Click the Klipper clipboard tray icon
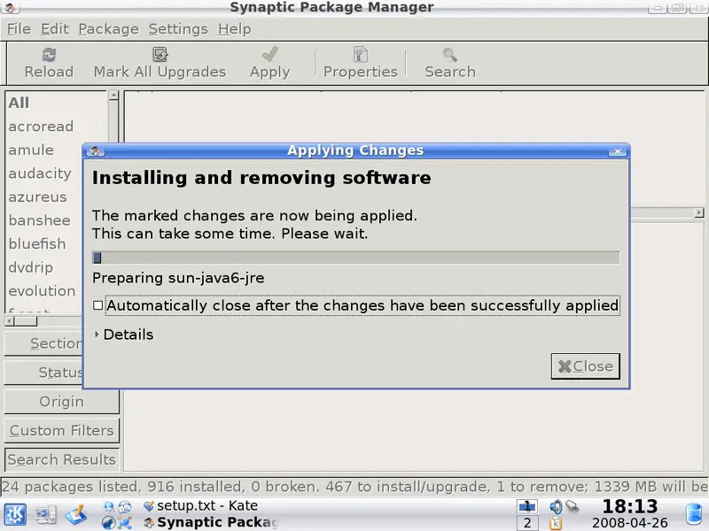This screenshot has height=531, width=709. point(556,523)
